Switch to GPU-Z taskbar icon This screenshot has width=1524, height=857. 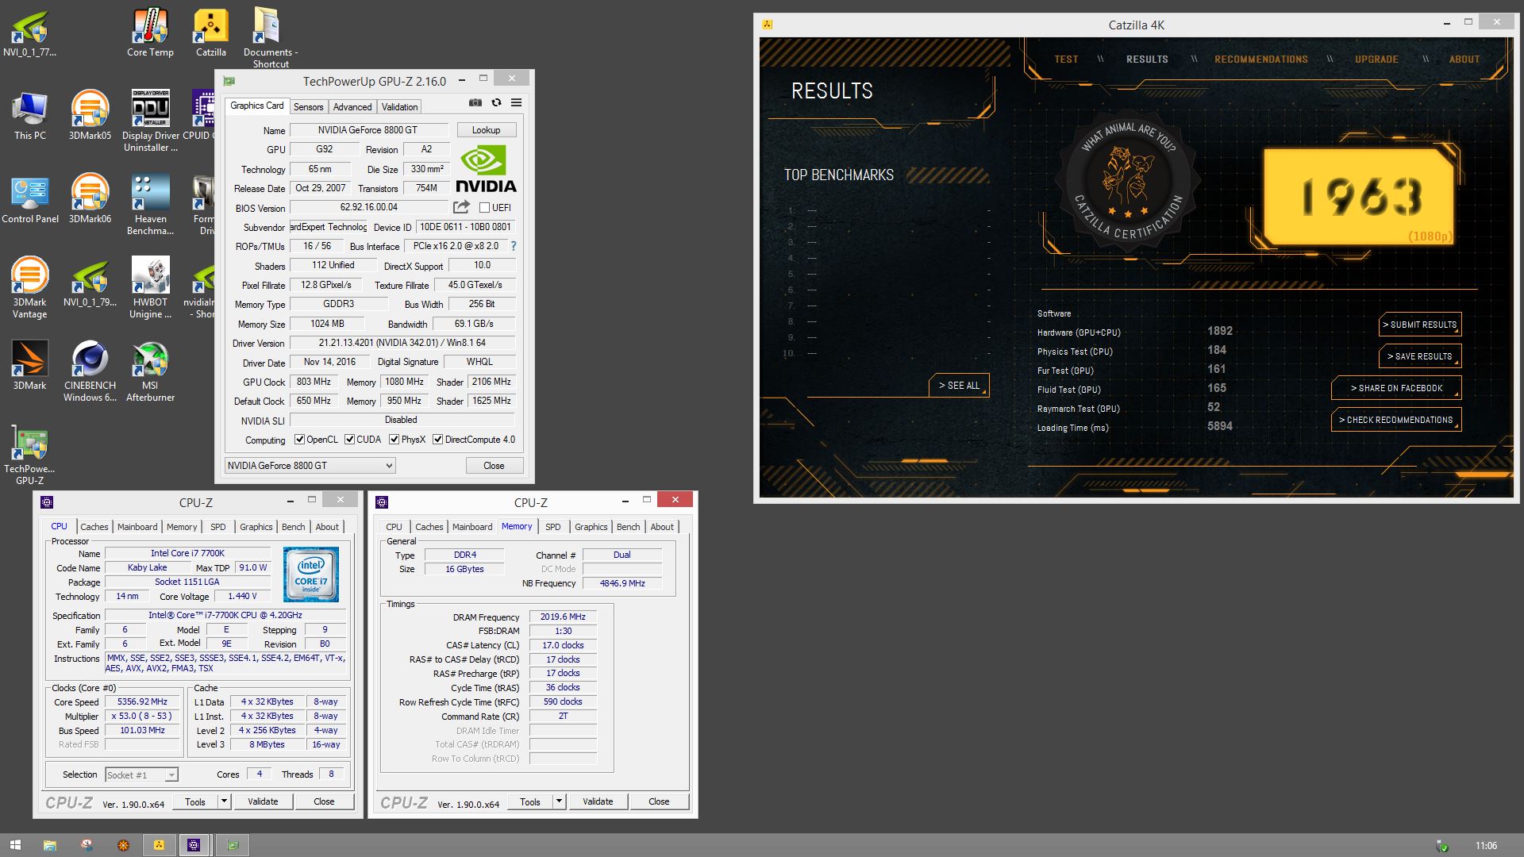click(233, 845)
